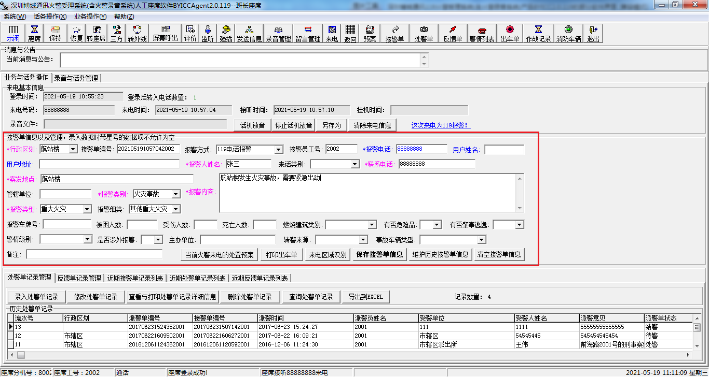The height and width of the screenshot is (377, 709).
Task: Click 查询处警单记录 button
Action: tap(311, 297)
